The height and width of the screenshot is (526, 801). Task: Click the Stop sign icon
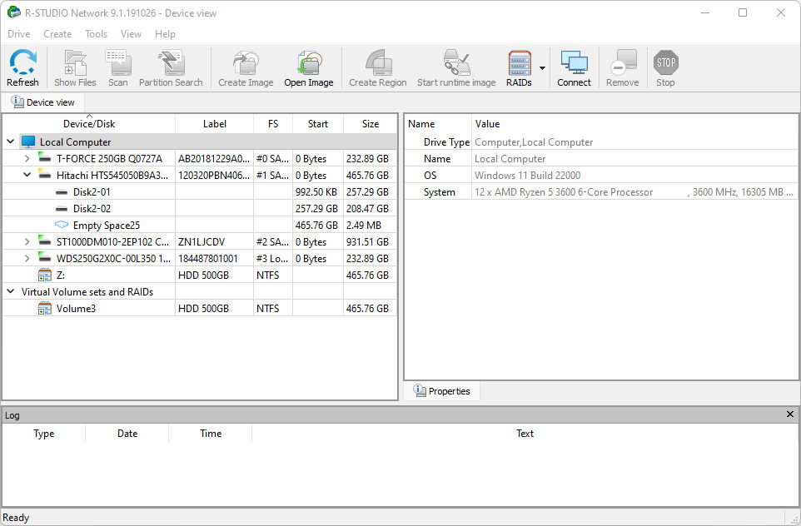[665, 62]
